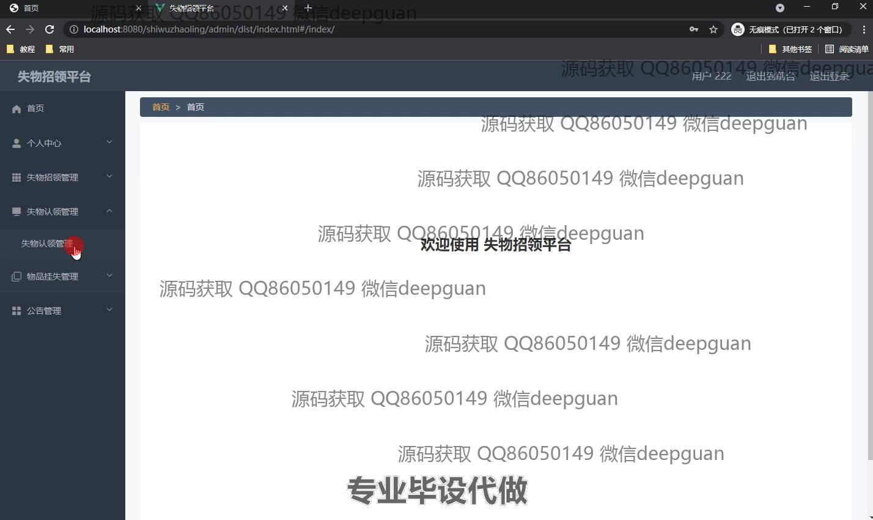Image resolution: width=873 pixels, height=520 pixels.
Task: Click the 无痕模式 incognito indicator
Action: pos(790,29)
